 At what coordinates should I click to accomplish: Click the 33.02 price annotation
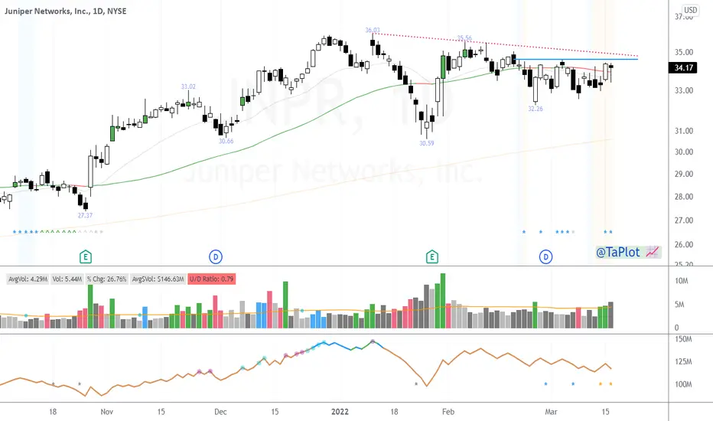point(188,86)
